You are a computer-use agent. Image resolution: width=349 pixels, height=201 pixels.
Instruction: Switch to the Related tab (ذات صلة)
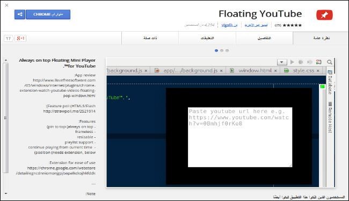[150, 38]
